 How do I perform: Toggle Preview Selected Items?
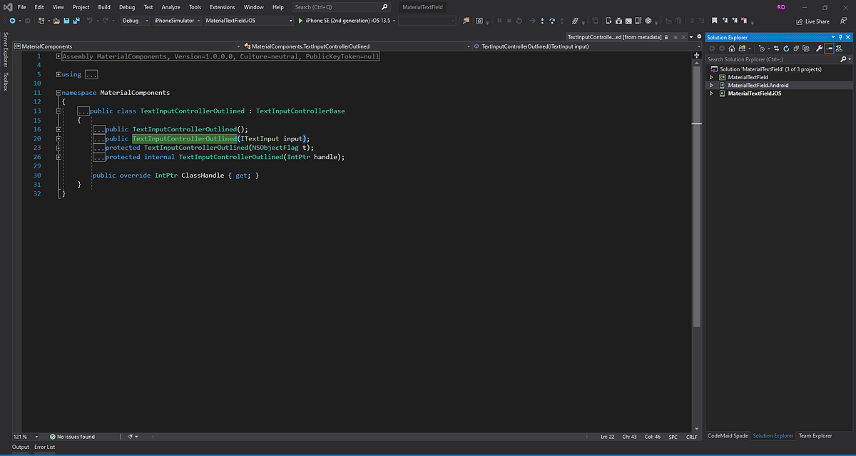click(830, 49)
